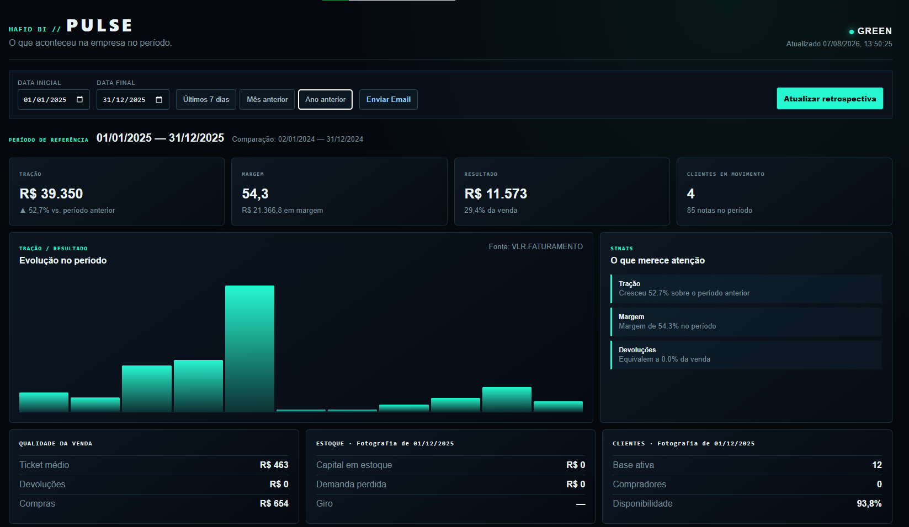Choose the Mês anterior preset
The width and height of the screenshot is (909, 527).
click(267, 100)
